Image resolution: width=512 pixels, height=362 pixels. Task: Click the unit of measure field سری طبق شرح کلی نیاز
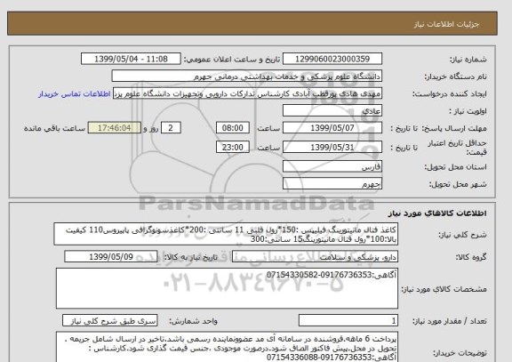pyautogui.click(x=109, y=321)
